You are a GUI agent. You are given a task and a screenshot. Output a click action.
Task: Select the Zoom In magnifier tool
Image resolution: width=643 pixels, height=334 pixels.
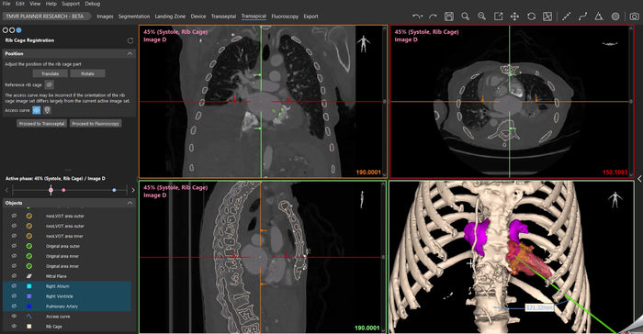(465, 17)
